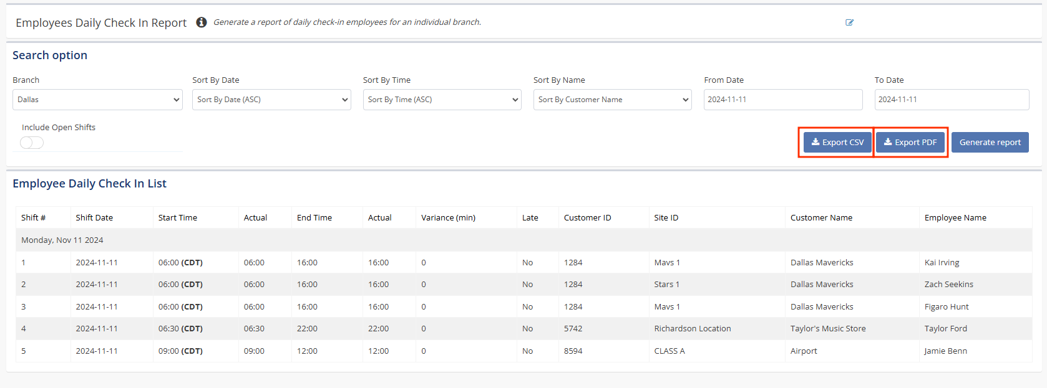Click the edit pencil icon in header
This screenshot has width=1047, height=388.
coord(849,22)
